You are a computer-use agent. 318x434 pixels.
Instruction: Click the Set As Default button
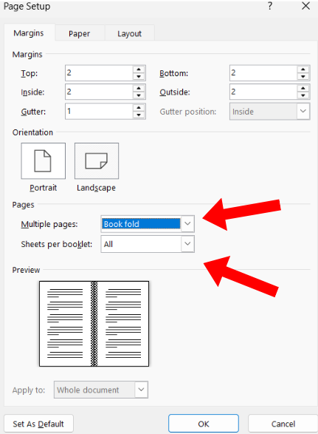click(x=38, y=424)
